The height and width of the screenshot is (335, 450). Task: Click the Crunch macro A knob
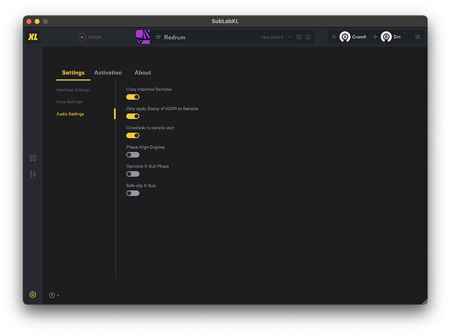(x=345, y=37)
